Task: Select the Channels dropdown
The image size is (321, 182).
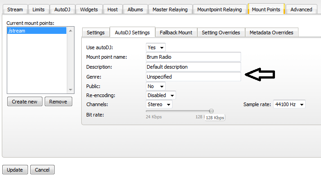Action: coord(159,105)
